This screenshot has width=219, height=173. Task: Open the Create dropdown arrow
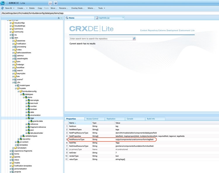click(x=27, y=8)
